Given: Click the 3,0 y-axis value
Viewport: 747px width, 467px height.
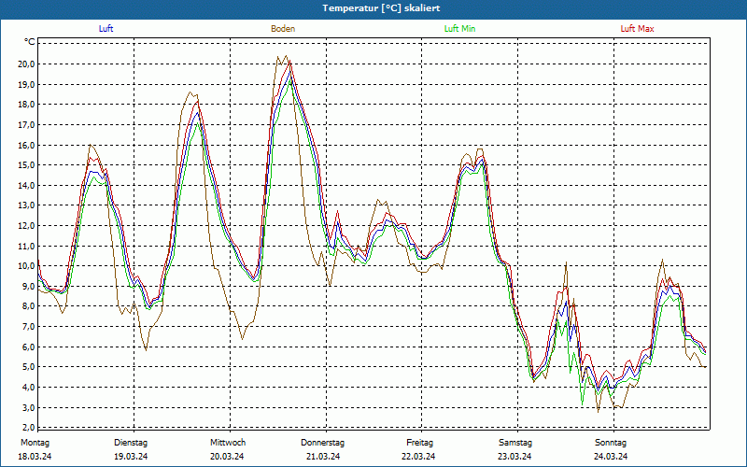Looking at the screenshot, I should (x=28, y=407).
